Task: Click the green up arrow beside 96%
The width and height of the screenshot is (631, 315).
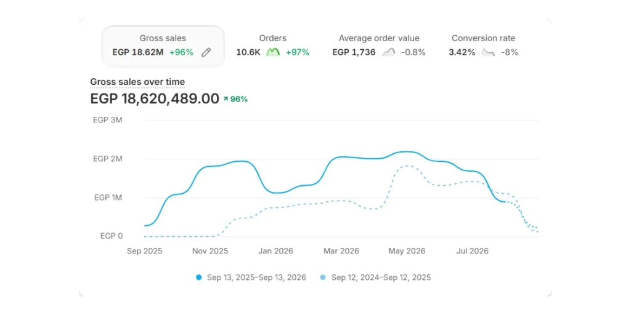Action: (226, 99)
